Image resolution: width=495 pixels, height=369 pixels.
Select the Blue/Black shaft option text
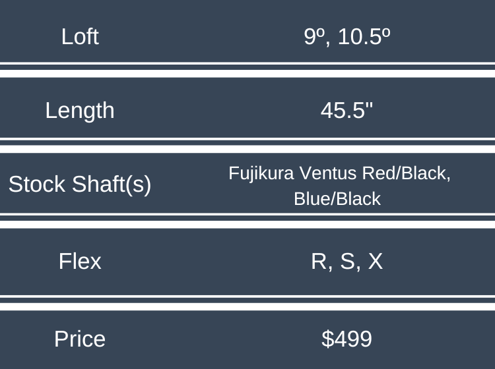tap(337, 198)
